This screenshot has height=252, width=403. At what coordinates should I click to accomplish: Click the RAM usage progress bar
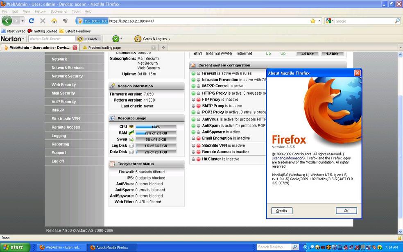[x=156, y=133]
